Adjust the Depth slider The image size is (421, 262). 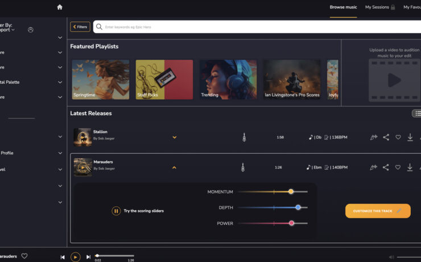[298, 207]
